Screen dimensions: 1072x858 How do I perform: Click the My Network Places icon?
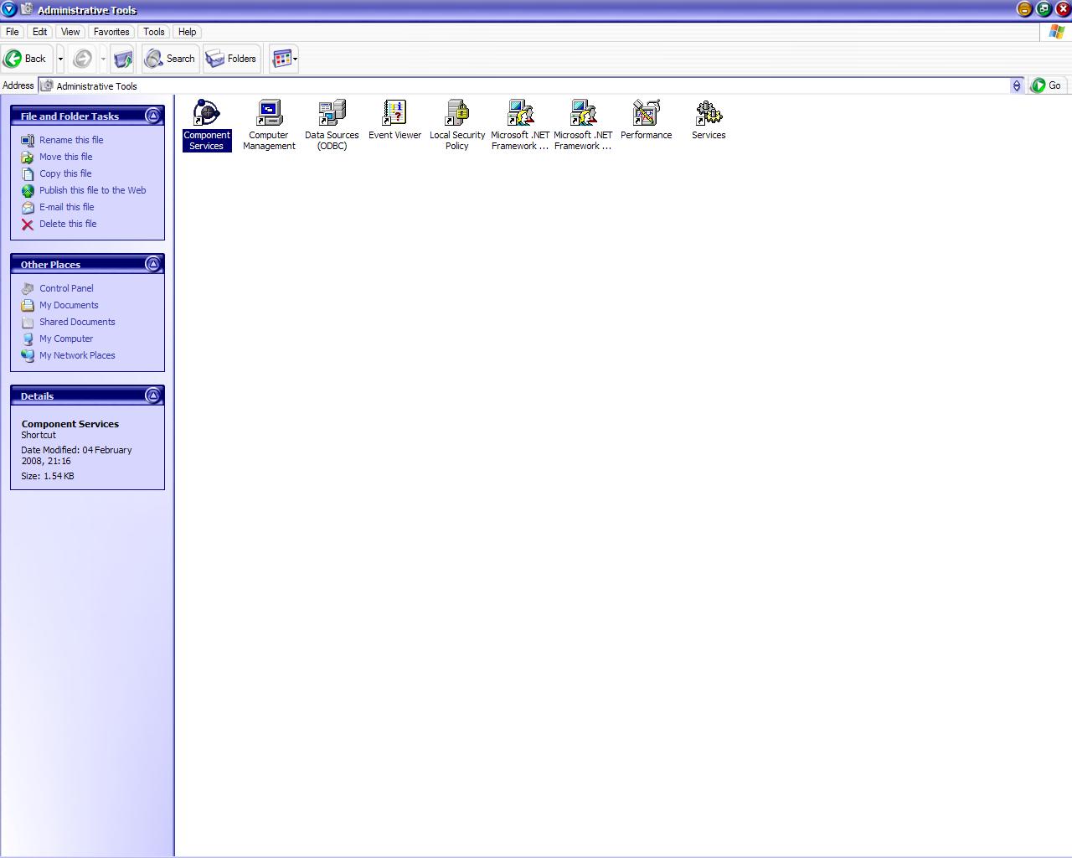tap(28, 355)
